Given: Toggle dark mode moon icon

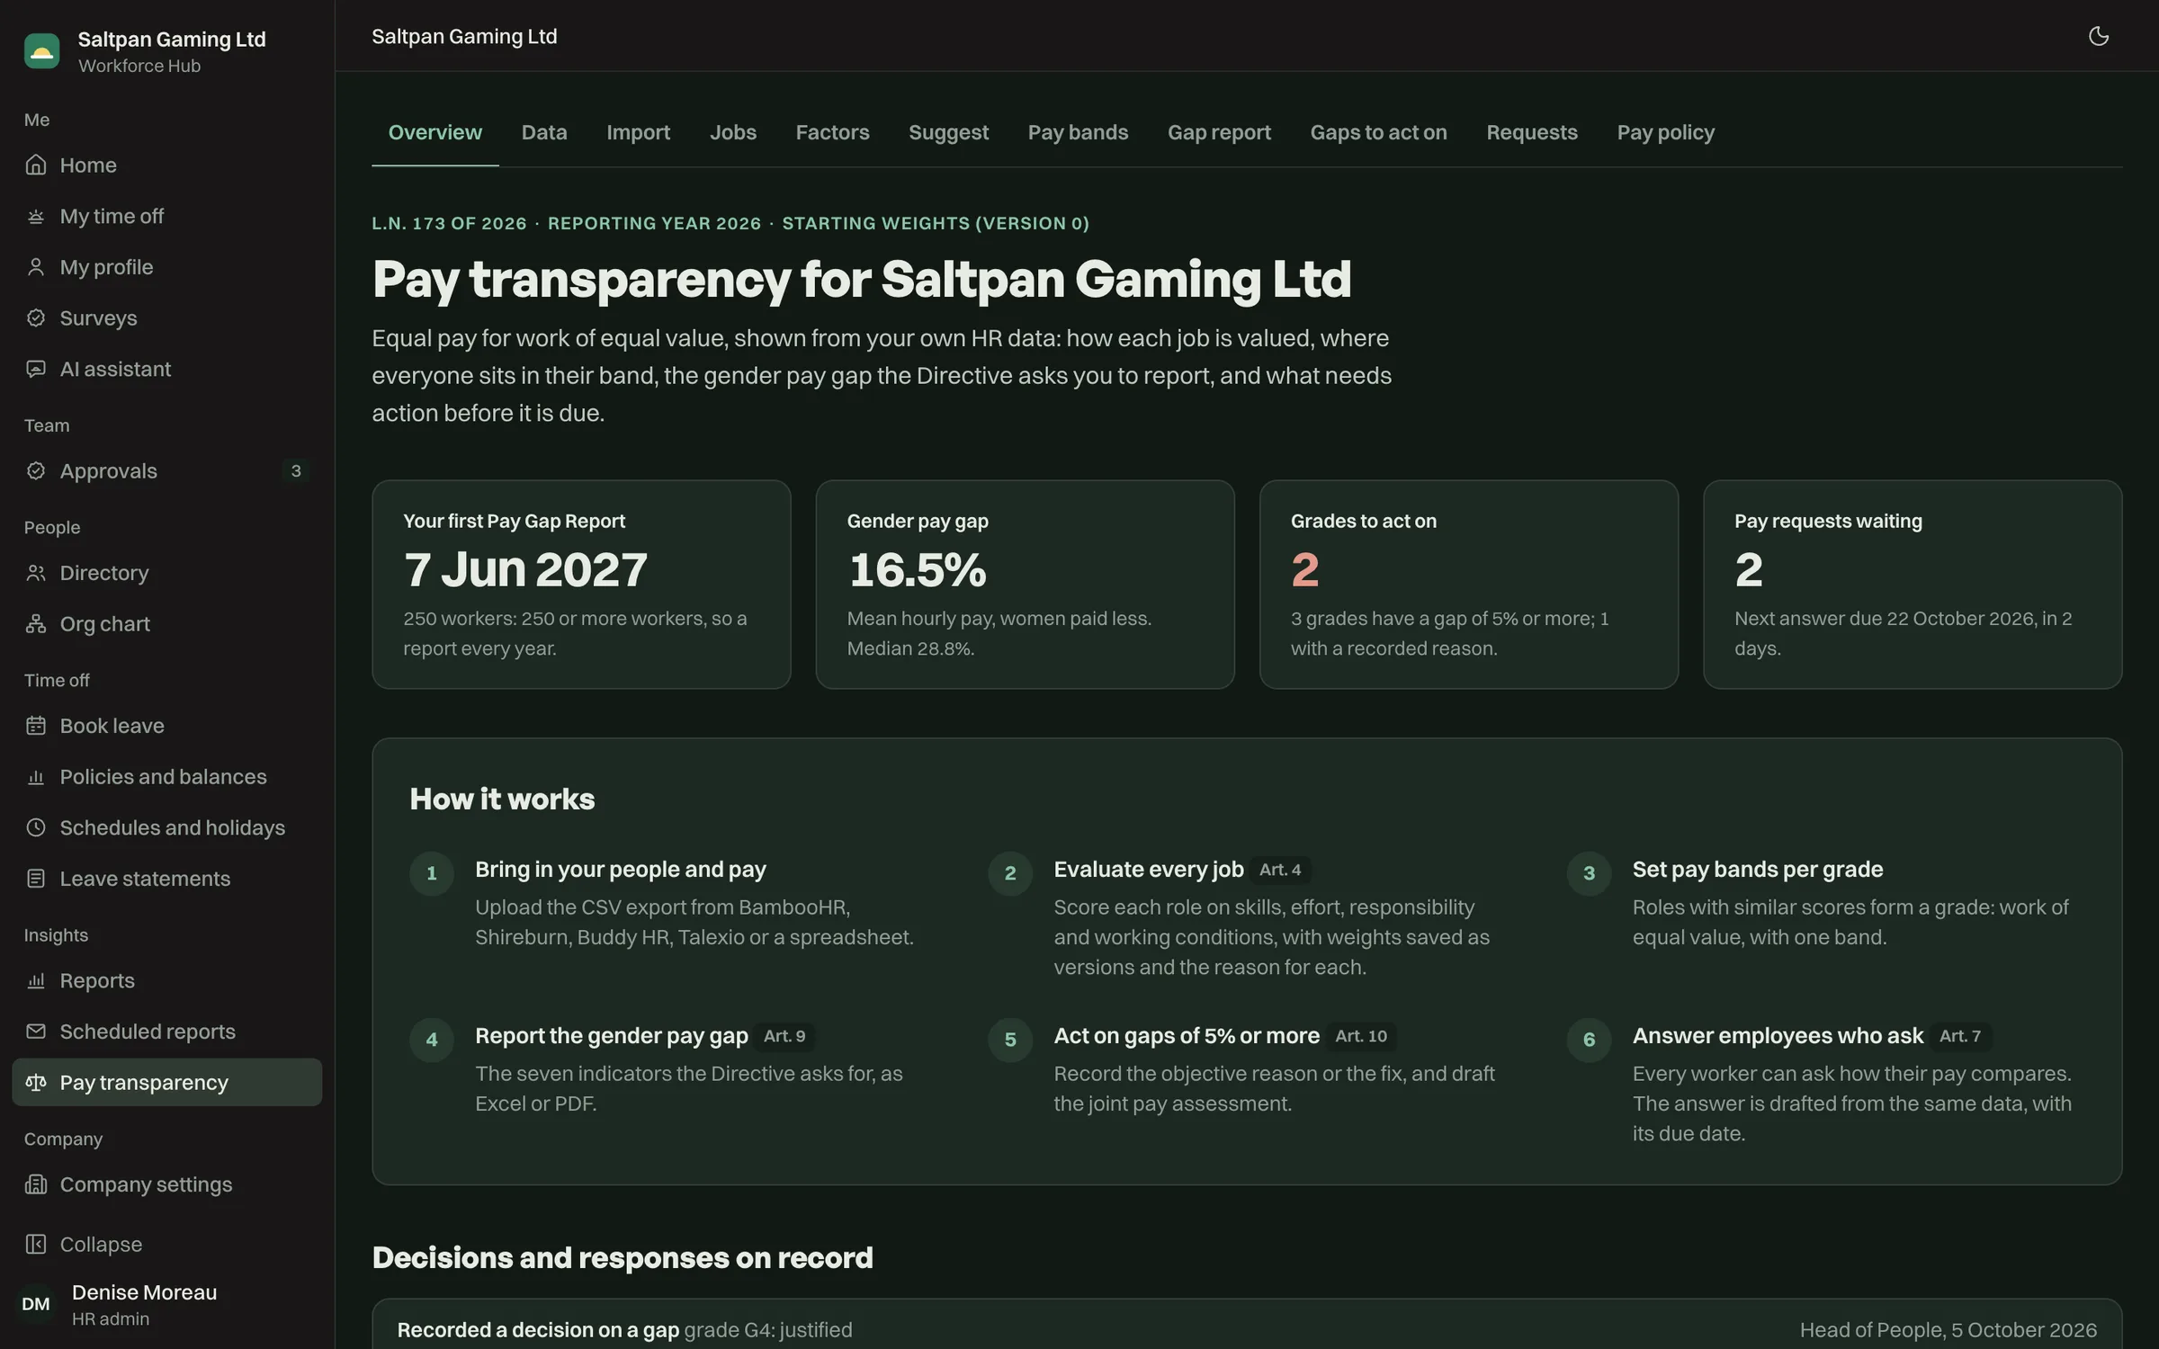Looking at the screenshot, I should click(2098, 36).
